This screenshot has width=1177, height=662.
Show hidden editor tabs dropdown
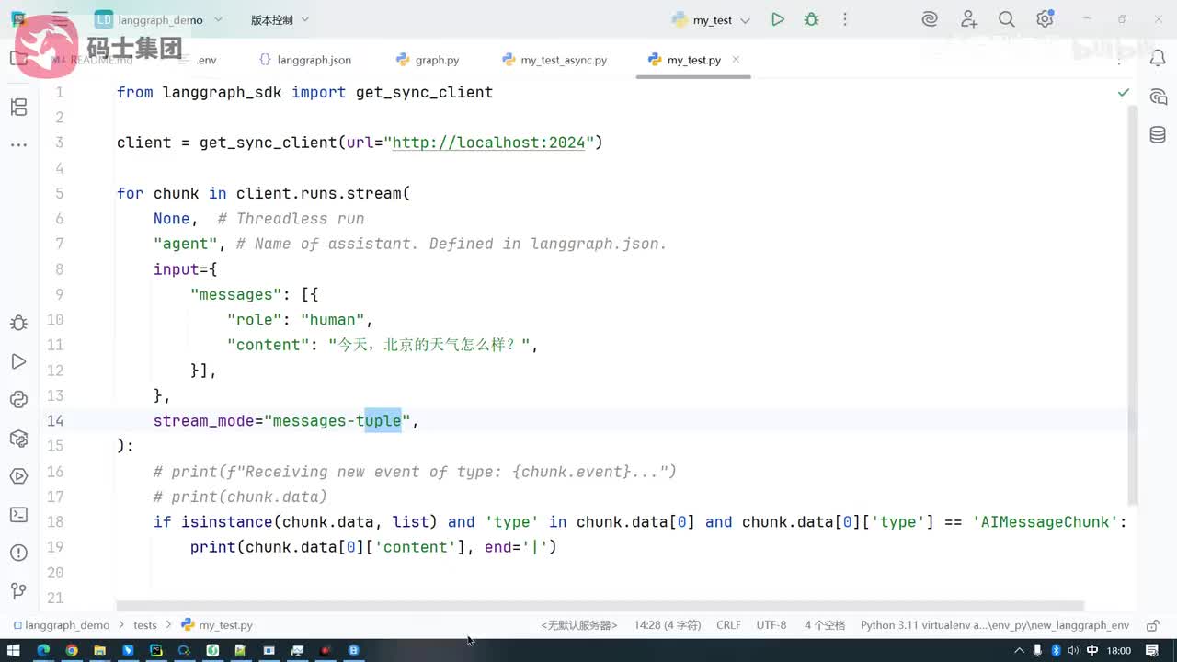pos(1118,60)
